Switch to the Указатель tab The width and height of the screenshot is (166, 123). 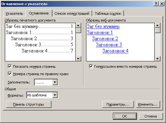coord(14,13)
